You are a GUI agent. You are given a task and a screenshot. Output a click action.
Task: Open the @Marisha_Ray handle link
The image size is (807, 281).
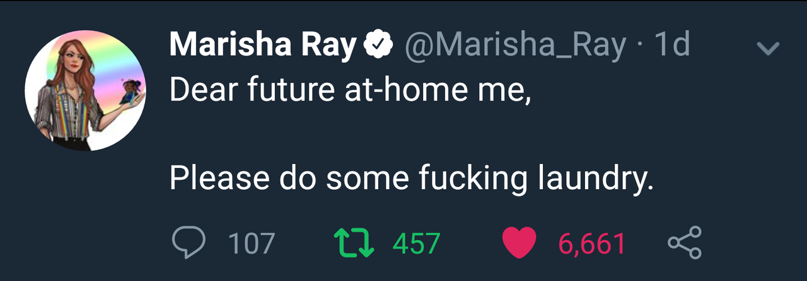517,45
